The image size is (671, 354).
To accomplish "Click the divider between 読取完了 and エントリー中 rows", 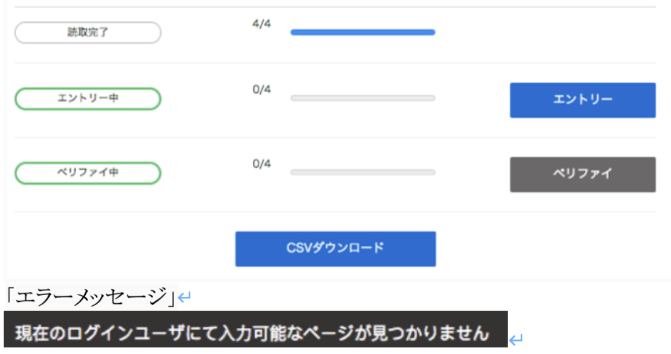I will 335,63.
